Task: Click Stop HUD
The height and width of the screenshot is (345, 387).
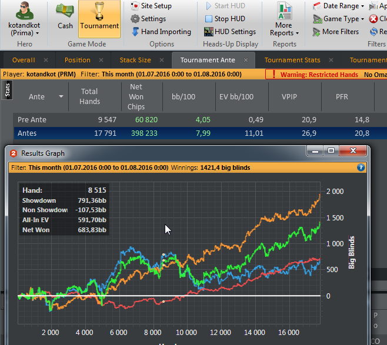Action: pos(225,19)
